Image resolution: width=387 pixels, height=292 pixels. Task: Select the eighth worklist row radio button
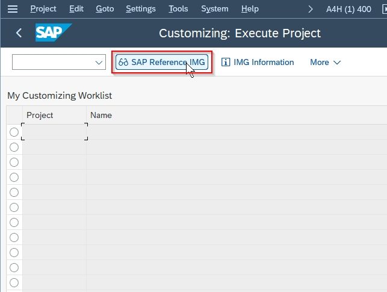(14, 237)
